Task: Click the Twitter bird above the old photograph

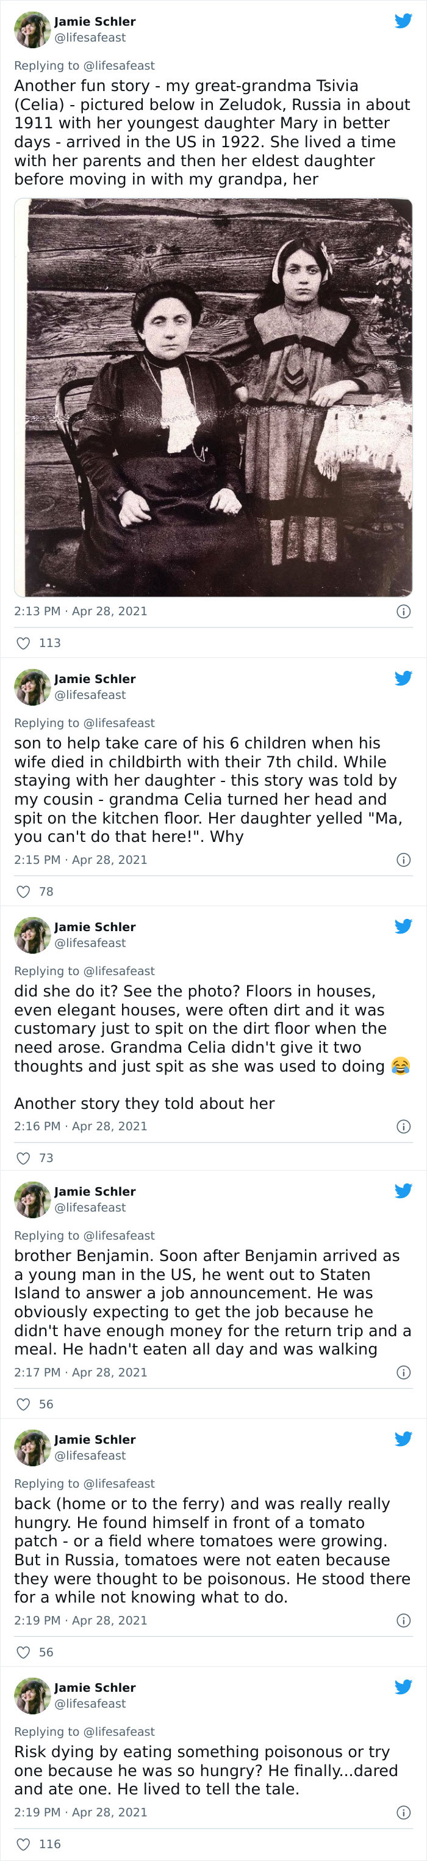Action: pyautogui.click(x=403, y=21)
